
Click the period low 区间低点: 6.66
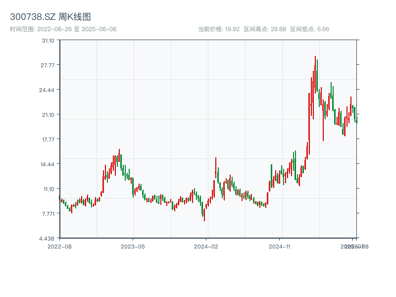[310, 29]
